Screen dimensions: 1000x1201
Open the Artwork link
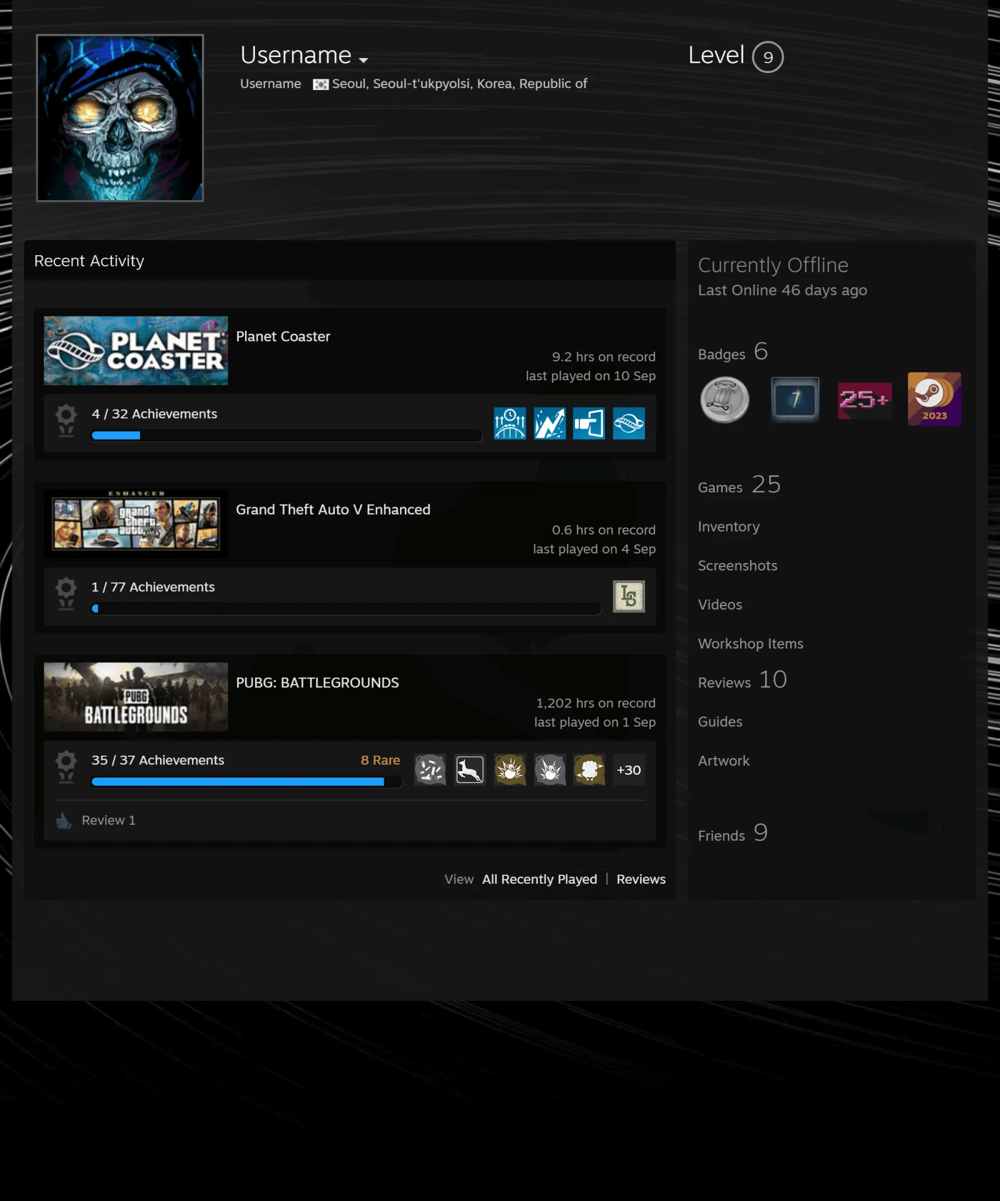pos(724,761)
